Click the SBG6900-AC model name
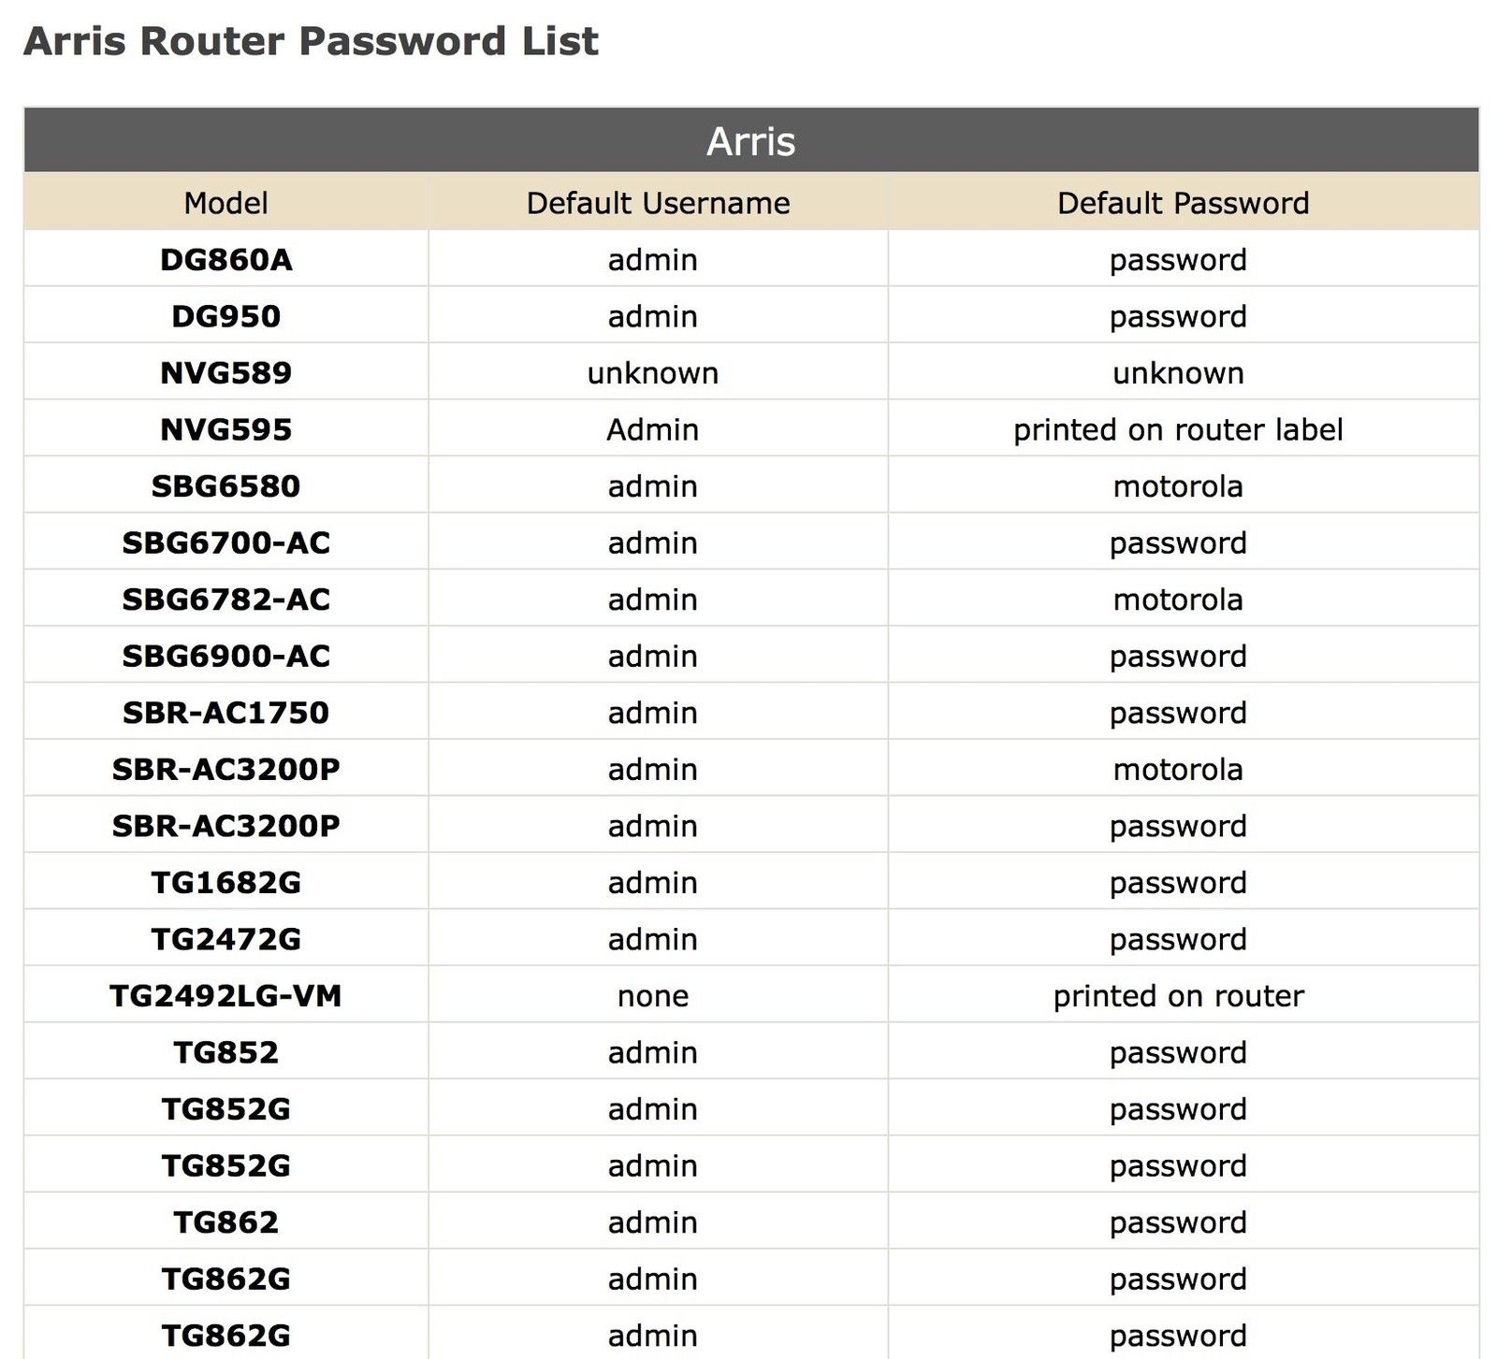Viewport: 1497px width, 1359px height. coord(225,657)
